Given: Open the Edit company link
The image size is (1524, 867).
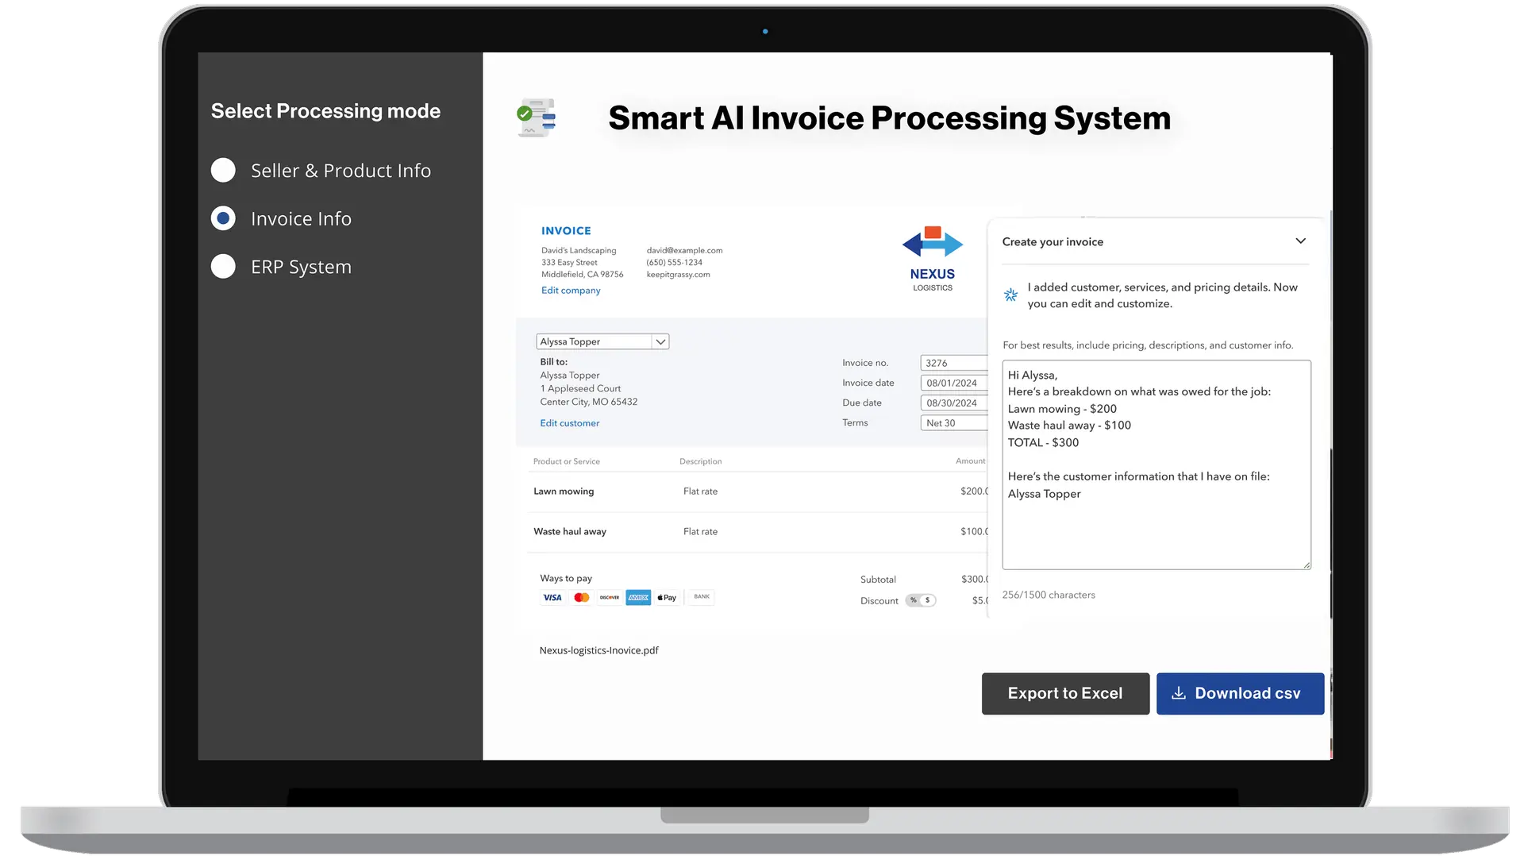Looking at the screenshot, I should 571,291.
